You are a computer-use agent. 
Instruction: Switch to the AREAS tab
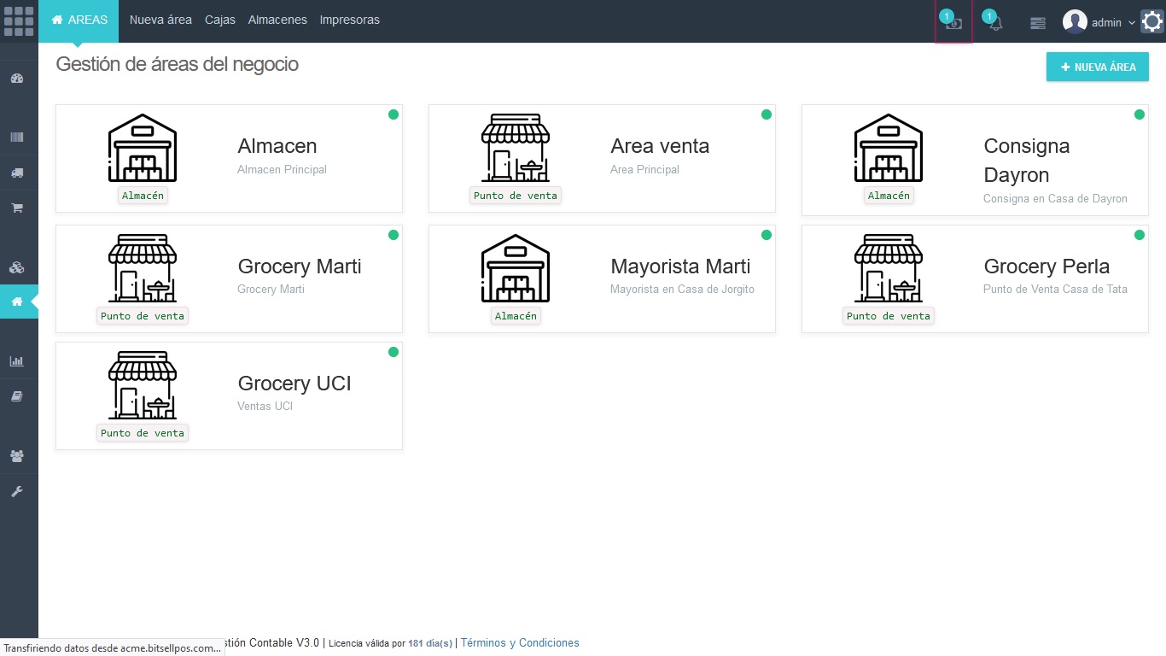(x=79, y=20)
